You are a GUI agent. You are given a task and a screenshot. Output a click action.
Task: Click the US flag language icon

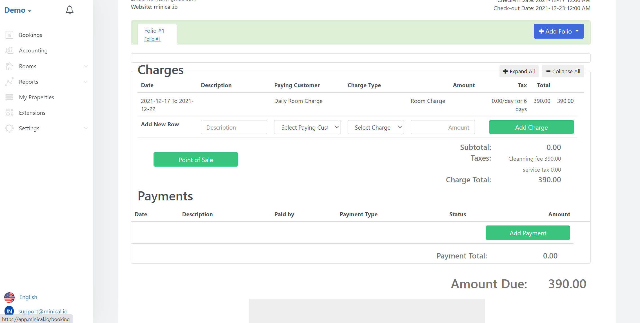pos(9,297)
